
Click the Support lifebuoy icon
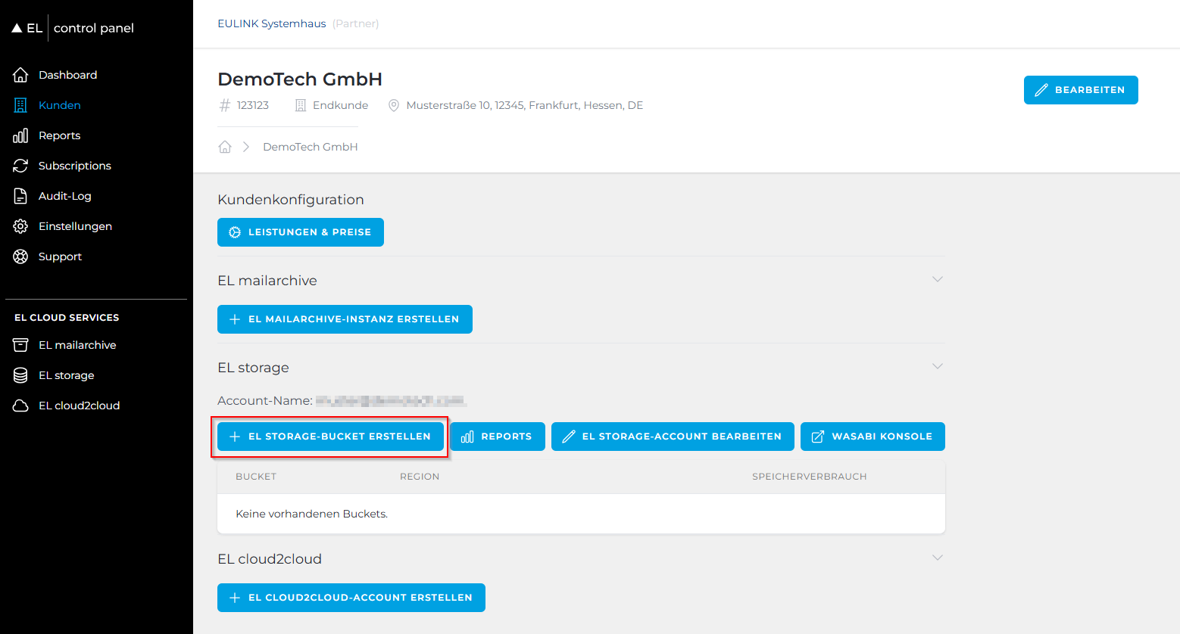tap(20, 256)
